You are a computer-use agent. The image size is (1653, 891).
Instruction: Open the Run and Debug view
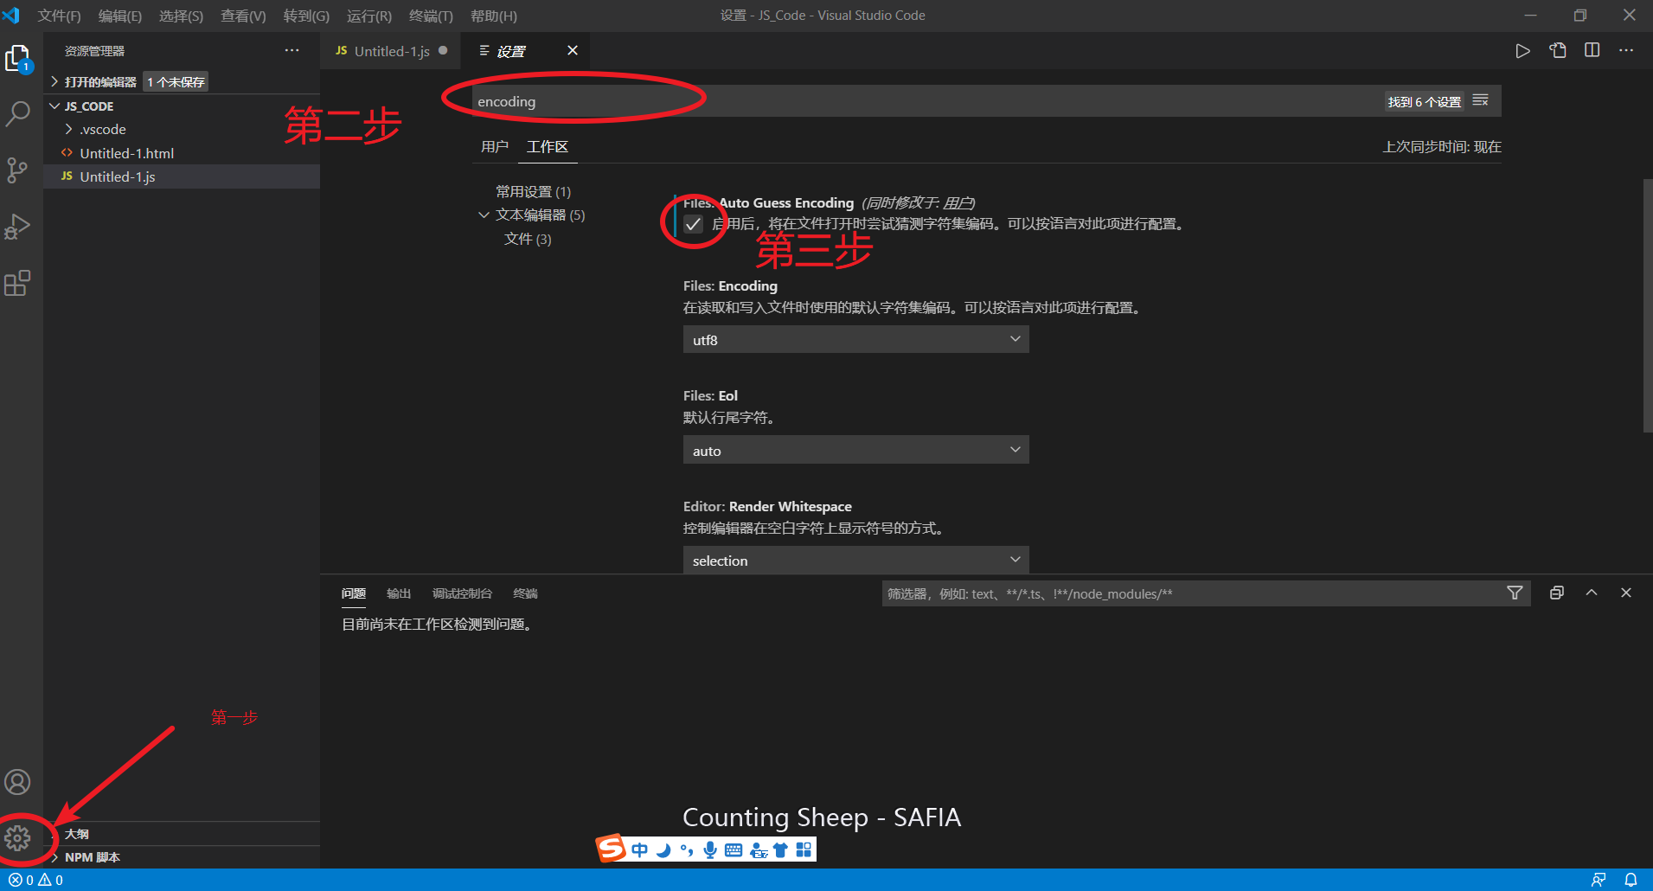18,226
